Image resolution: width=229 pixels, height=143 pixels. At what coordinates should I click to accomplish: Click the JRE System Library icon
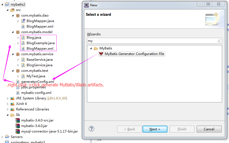[x=12, y=98]
